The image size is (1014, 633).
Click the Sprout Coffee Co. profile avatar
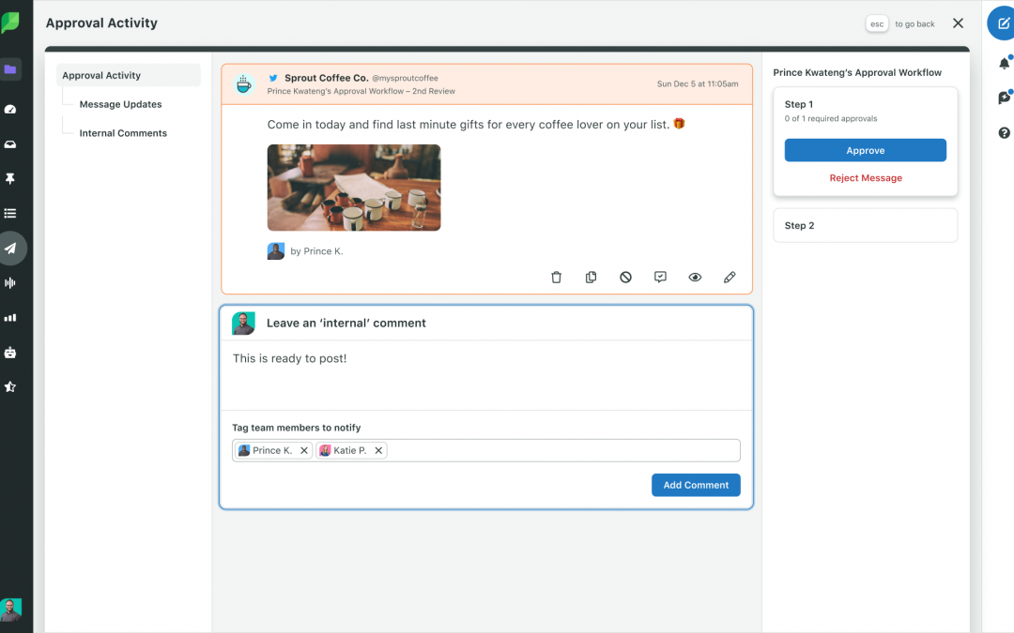pos(244,84)
